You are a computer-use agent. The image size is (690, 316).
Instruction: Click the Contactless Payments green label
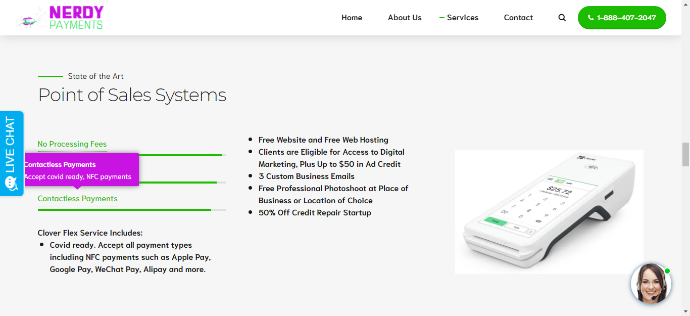78,199
